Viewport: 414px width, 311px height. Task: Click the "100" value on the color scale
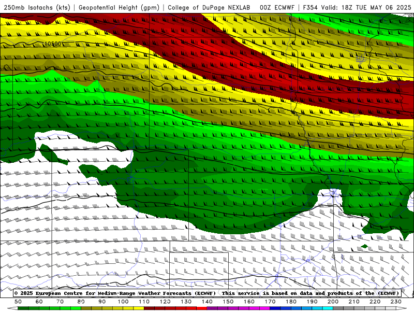click(123, 302)
